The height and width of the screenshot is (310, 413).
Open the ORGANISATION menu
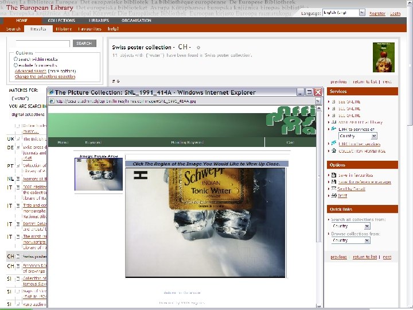136,21
